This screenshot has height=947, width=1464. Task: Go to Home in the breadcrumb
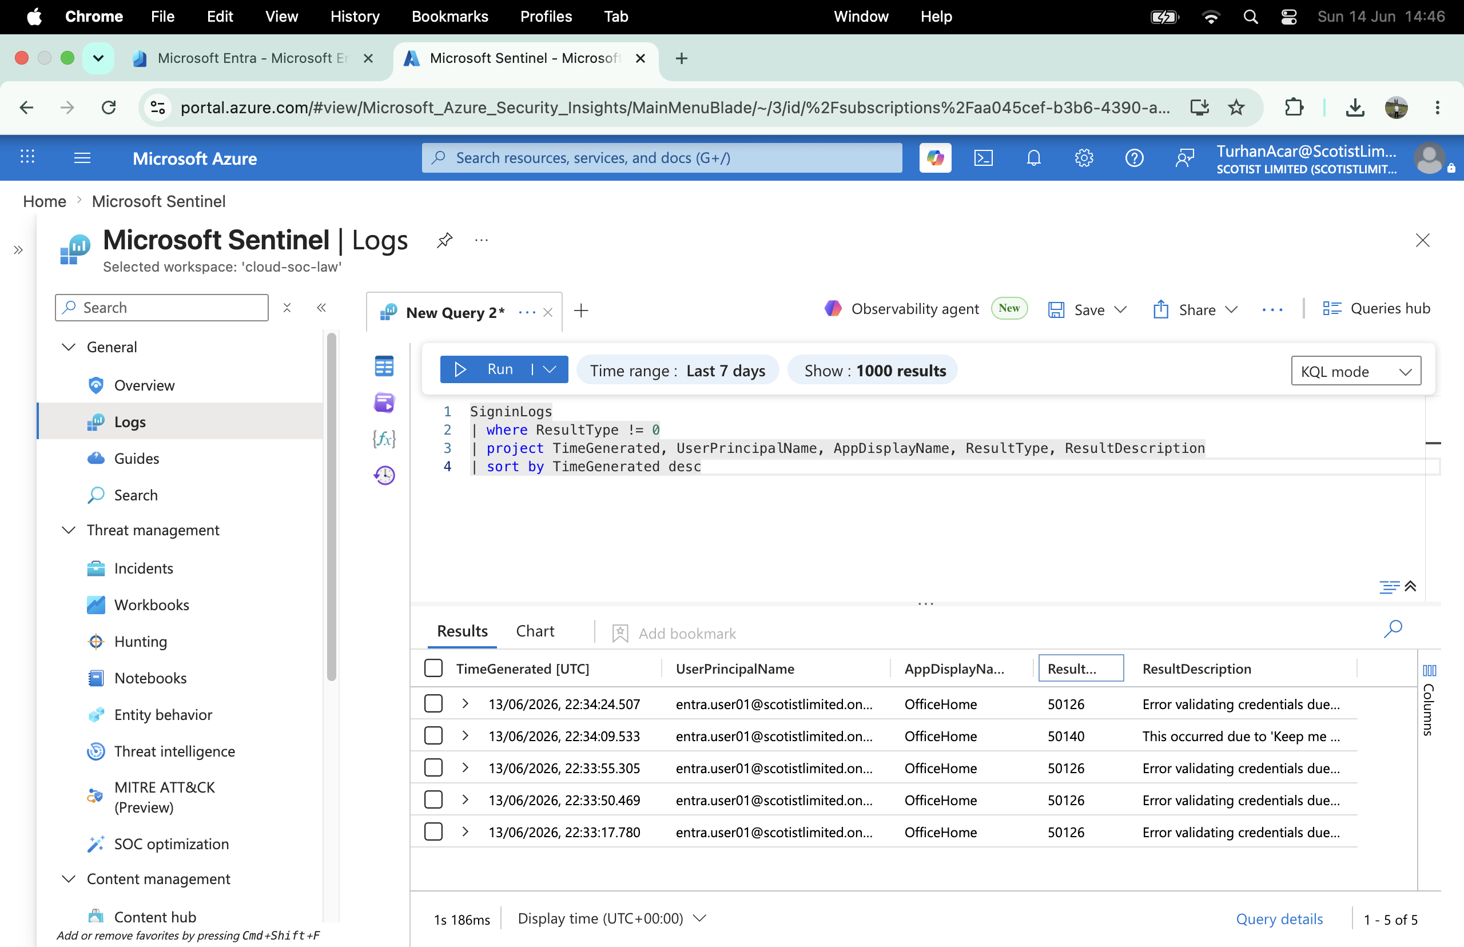pos(44,201)
